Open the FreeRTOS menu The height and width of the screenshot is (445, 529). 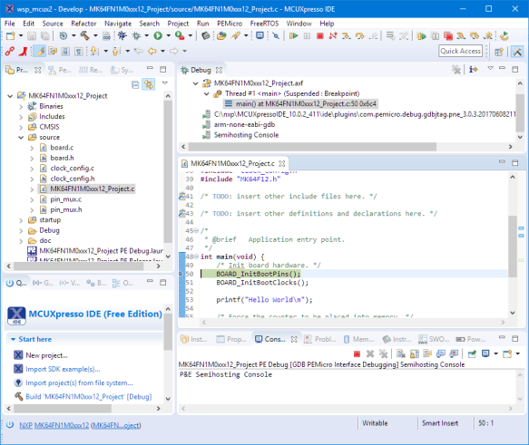pyautogui.click(x=264, y=24)
